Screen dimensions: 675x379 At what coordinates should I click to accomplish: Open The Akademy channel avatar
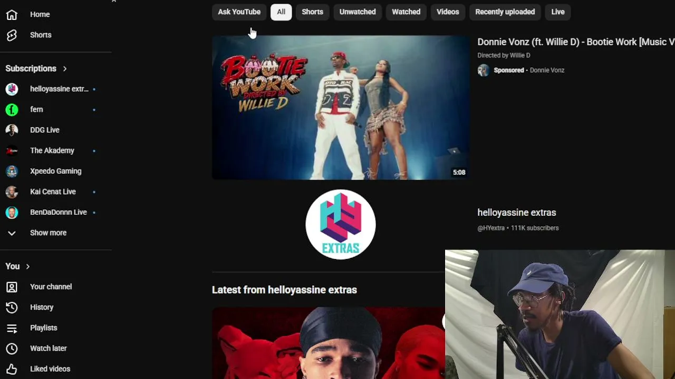coord(12,151)
